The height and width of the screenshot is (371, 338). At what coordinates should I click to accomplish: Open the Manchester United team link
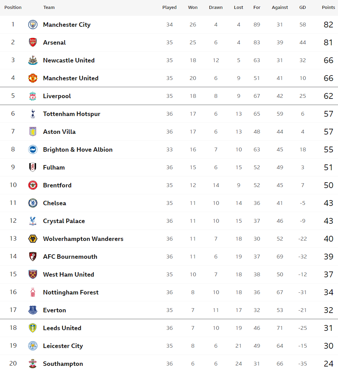pos(70,78)
